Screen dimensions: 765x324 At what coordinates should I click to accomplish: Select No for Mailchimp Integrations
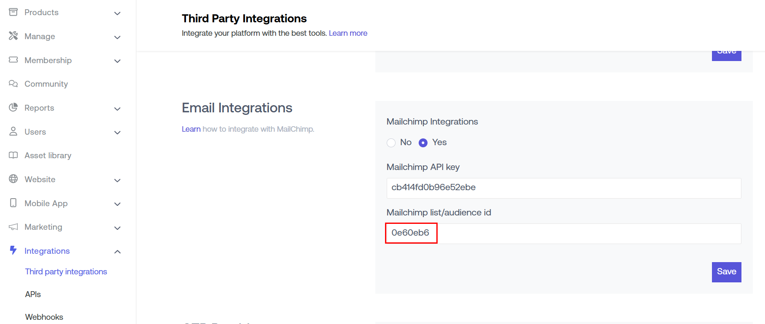click(x=391, y=143)
